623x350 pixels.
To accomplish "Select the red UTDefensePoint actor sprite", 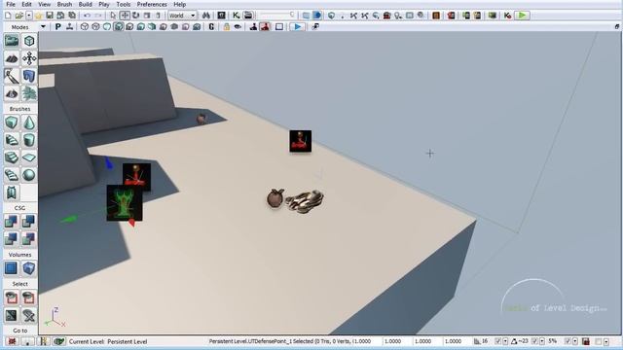I will click(x=301, y=141).
